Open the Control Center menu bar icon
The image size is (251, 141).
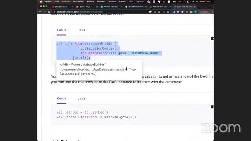click(189, 2)
